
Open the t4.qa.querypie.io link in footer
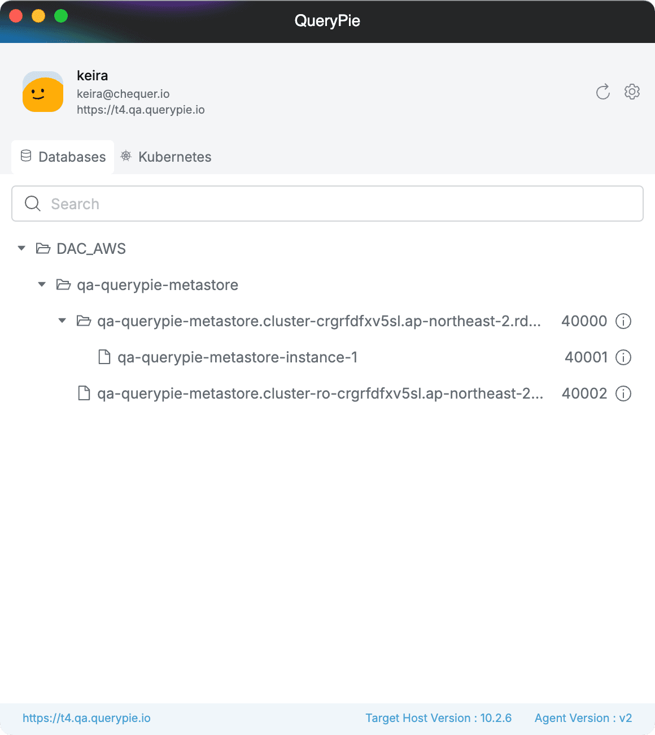pyautogui.click(x=86, y=718)
